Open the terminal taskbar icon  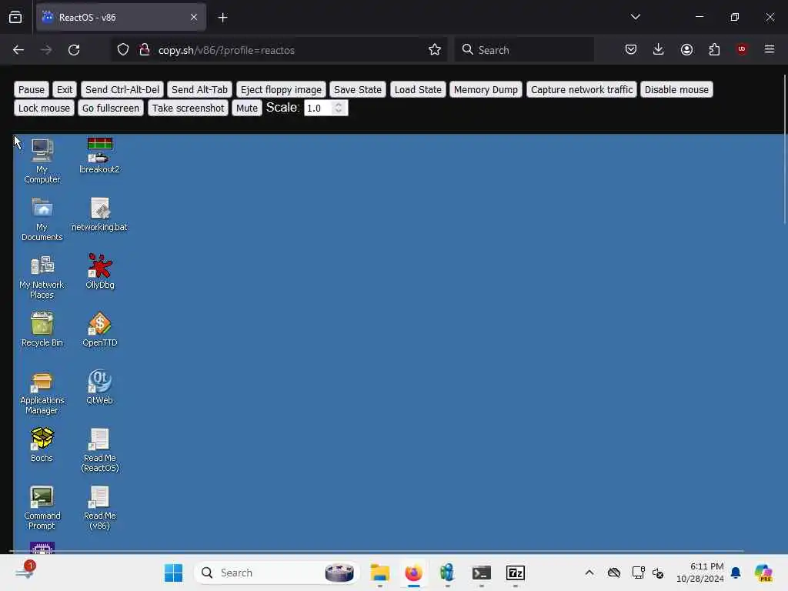point(482,573)
